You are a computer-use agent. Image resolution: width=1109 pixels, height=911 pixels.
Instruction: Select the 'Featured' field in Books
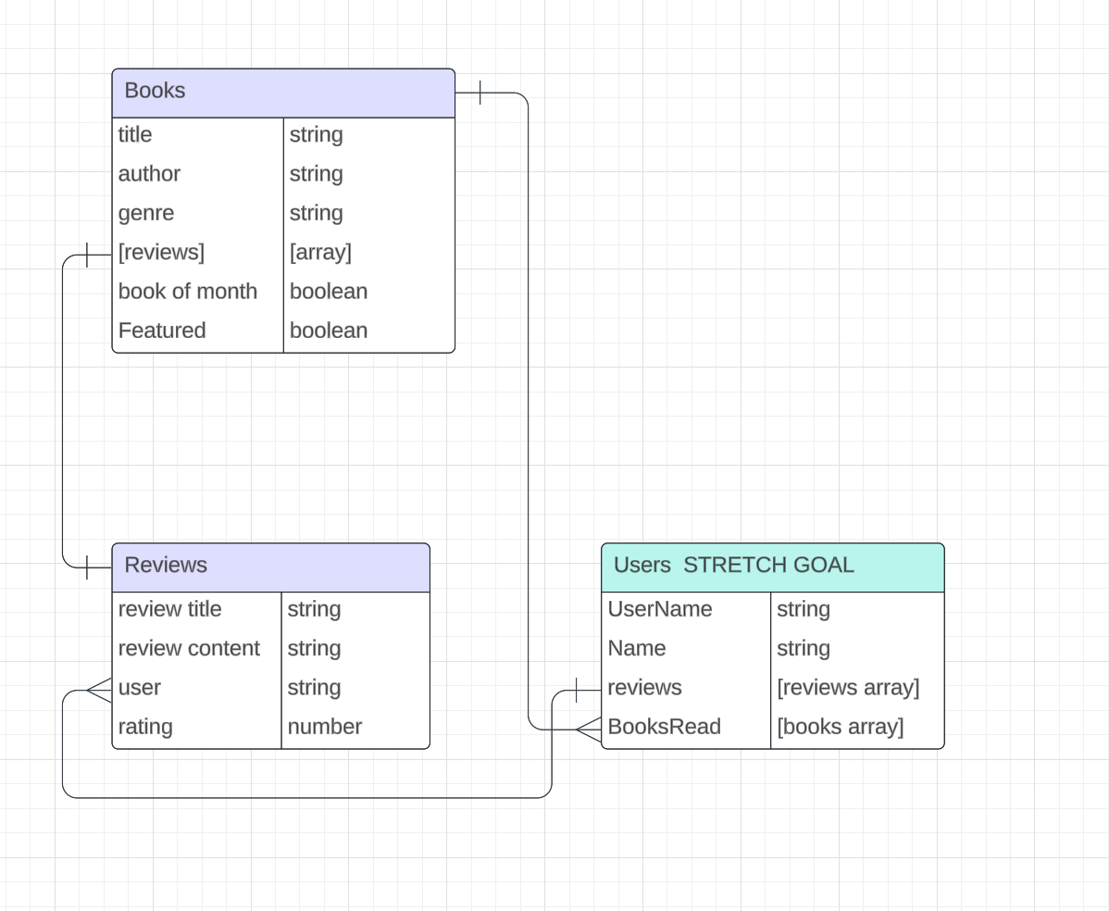[x=162, y=331]
